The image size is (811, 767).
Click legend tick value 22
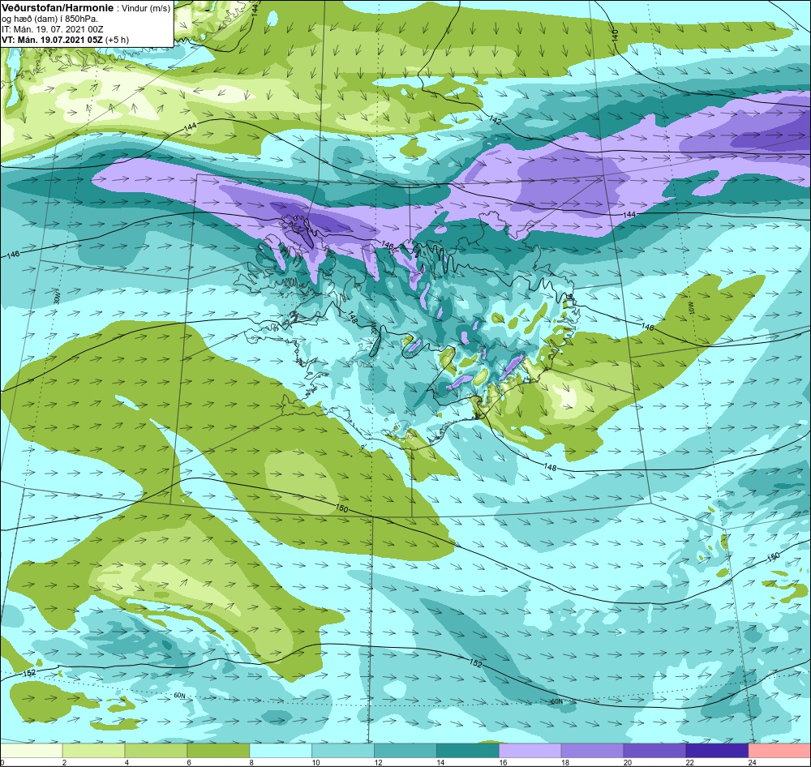click(689, 762)
